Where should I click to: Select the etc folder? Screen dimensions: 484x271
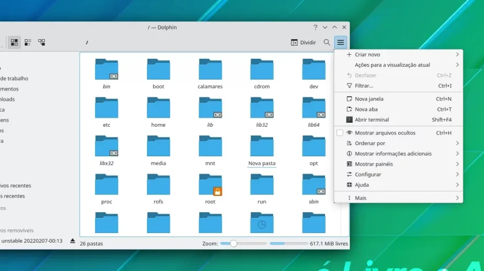(107, 112)
